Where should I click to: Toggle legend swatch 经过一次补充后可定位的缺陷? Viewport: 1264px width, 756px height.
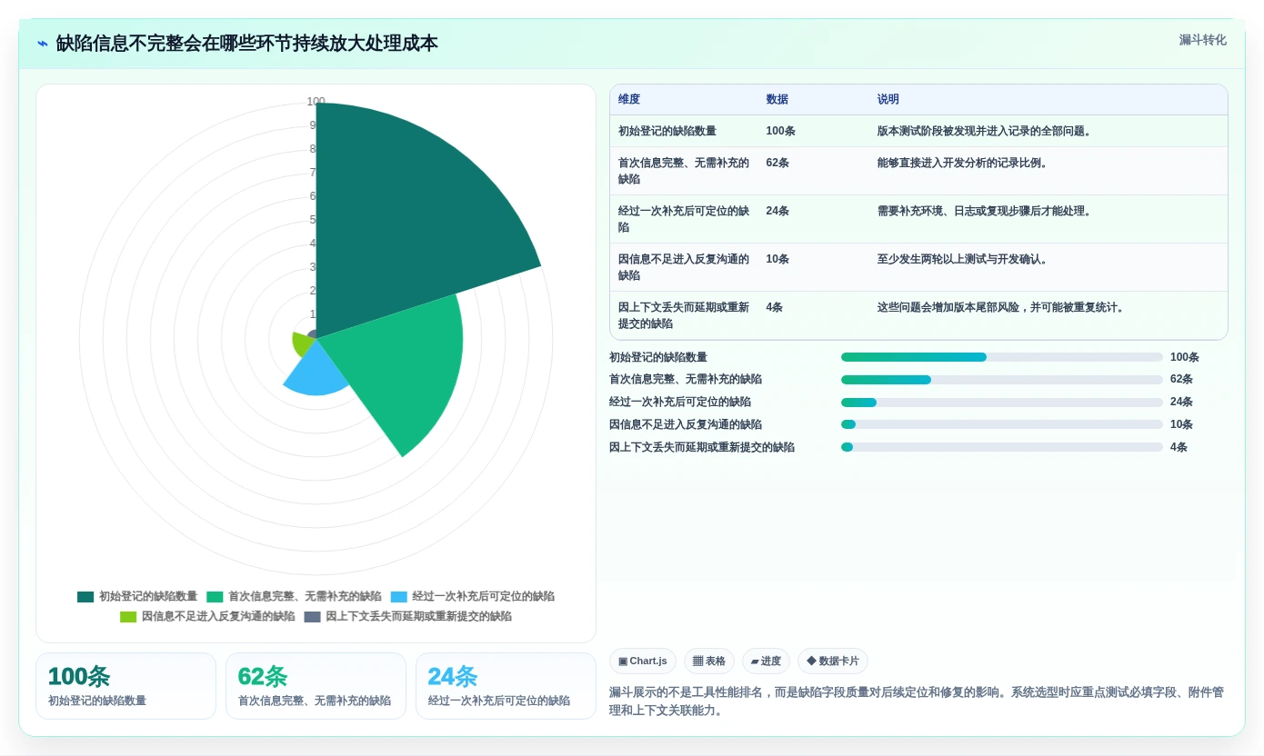point(399,597)
